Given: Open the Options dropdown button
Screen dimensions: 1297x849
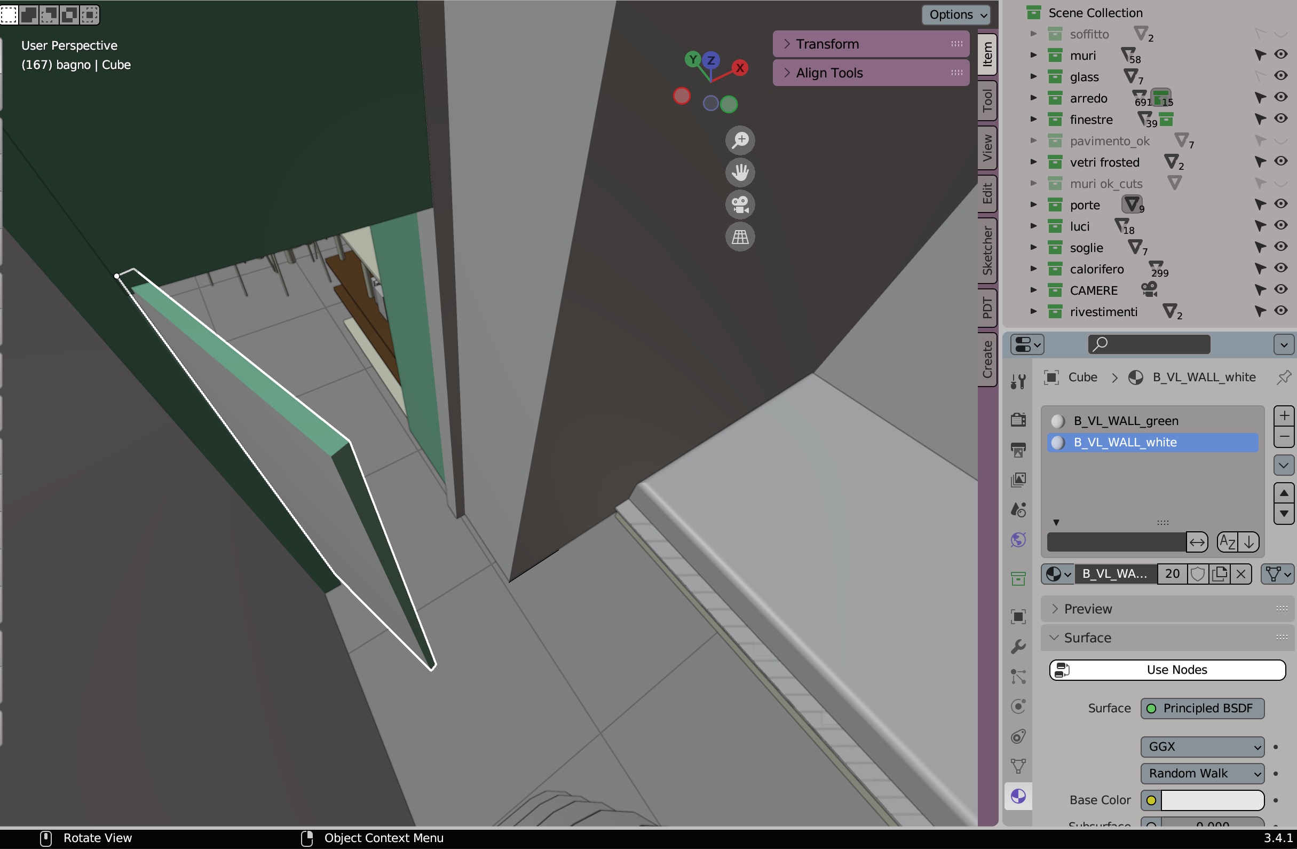Looking at the screenshot, I should (x=958, y=14).
